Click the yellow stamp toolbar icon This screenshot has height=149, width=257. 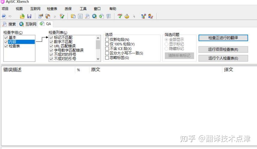click(127, 16)
